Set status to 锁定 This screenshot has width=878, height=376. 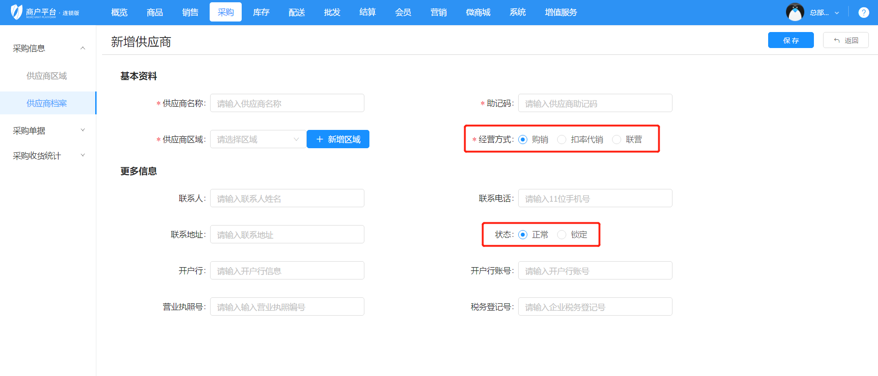point(562,235)
